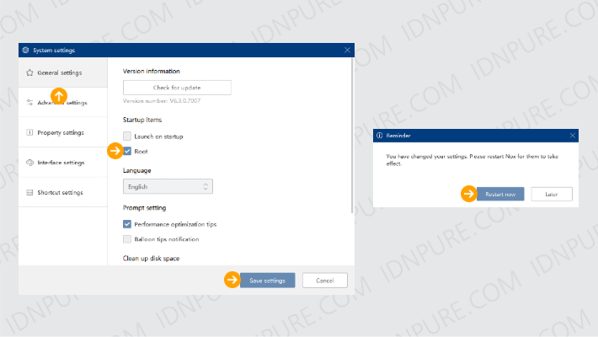Click Later in Reminder dialog
Image resolution: width=598 pixels, height=337 pixels.
coord(552,195)
